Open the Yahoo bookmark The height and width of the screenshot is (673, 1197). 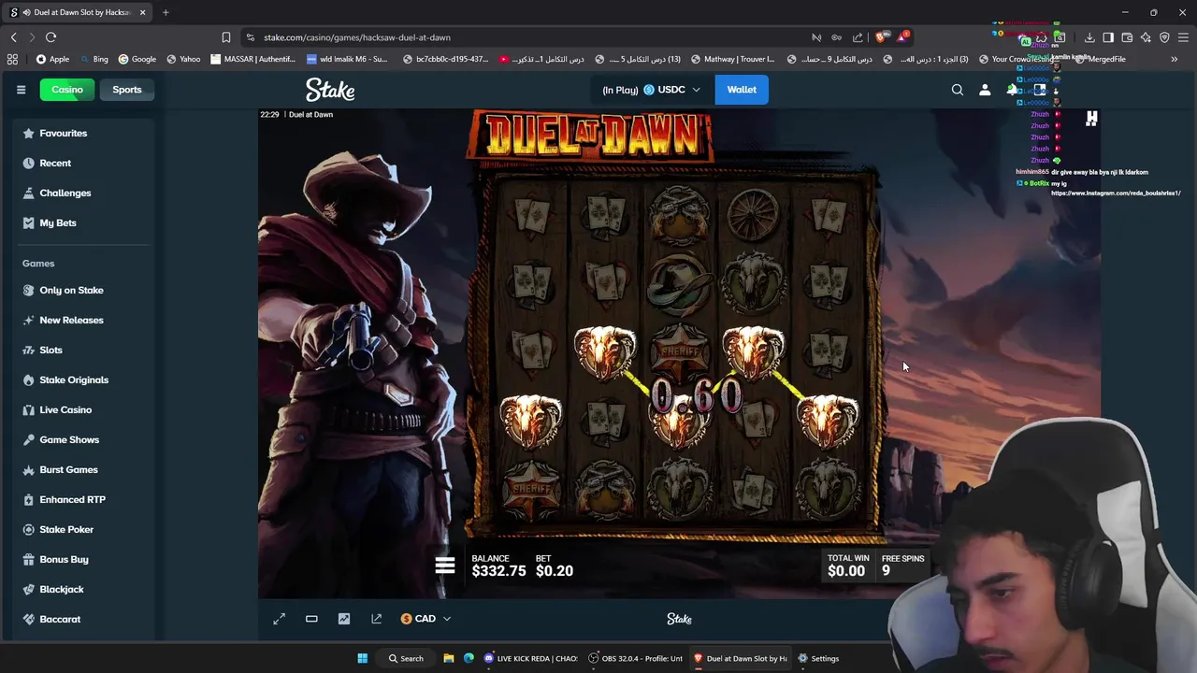[183, 59]
